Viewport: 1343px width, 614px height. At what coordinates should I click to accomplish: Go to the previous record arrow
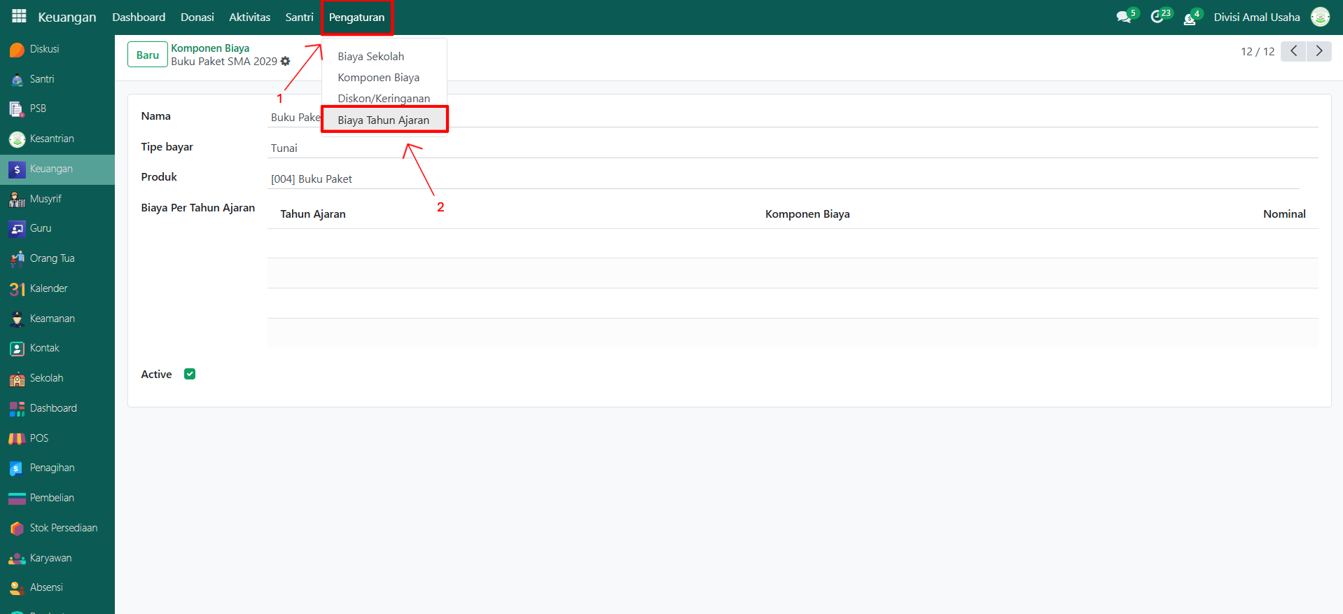coord(1293,51)
